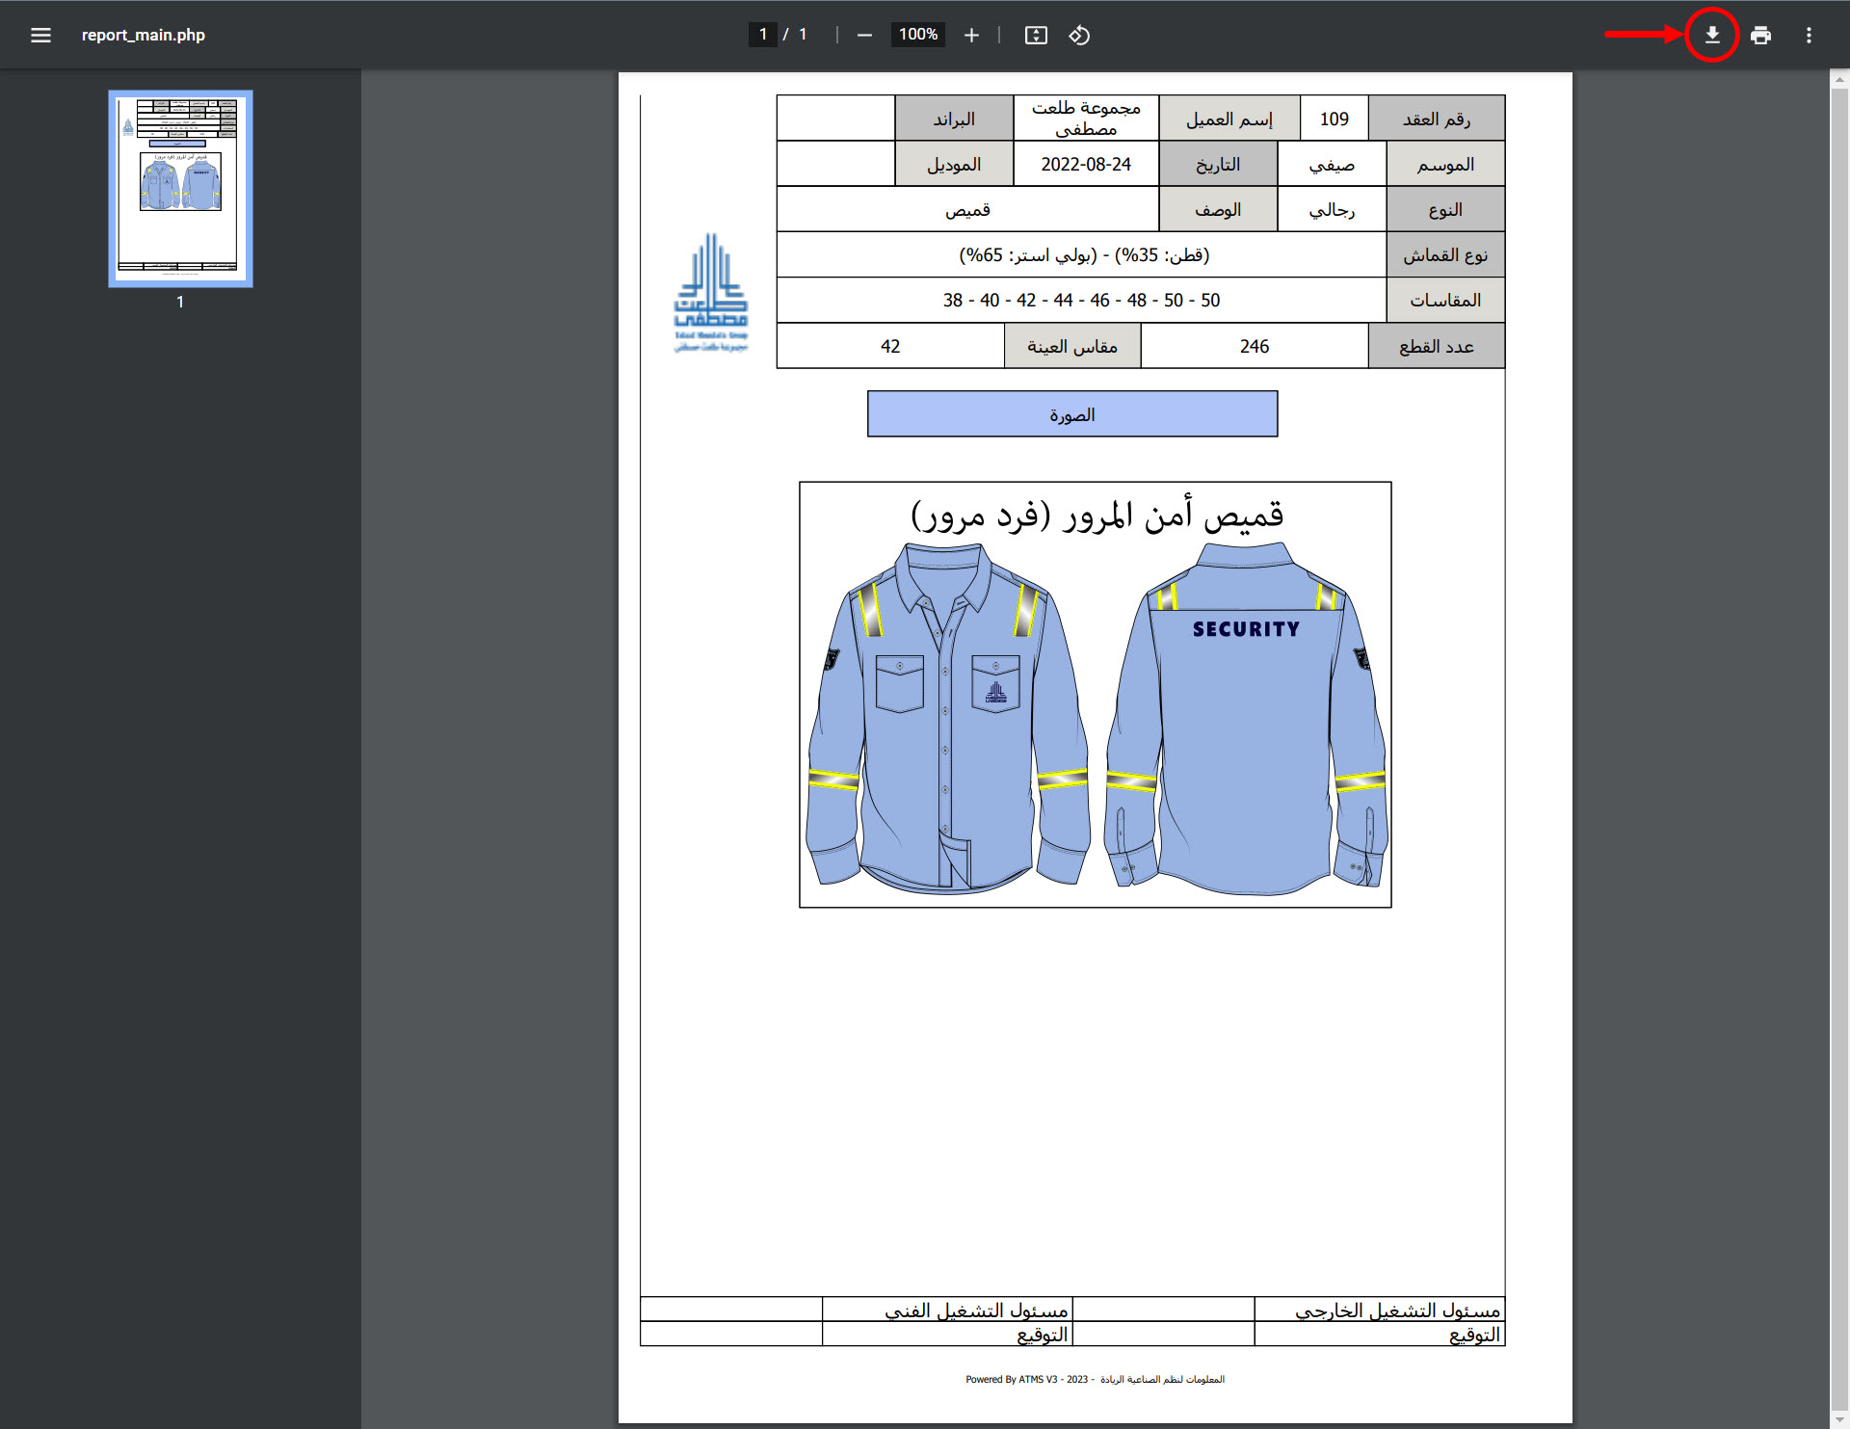Screen dimensions: 1850x1429
Task: Click the 100% zoom level field
Action: [x=917, y=35]
